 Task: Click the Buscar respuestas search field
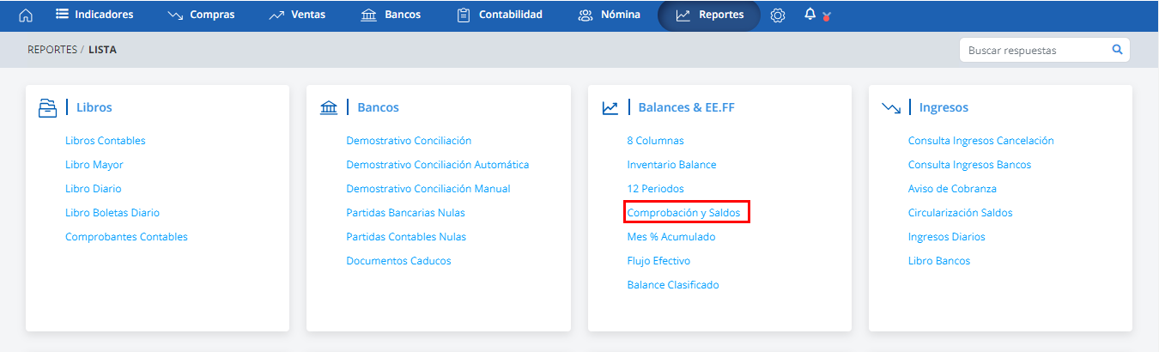(x=1035, y=50)
